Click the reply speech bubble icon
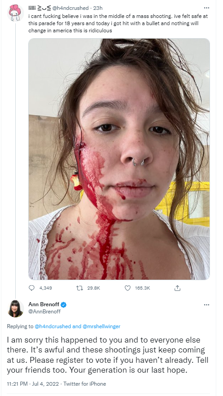 [31, 288]
